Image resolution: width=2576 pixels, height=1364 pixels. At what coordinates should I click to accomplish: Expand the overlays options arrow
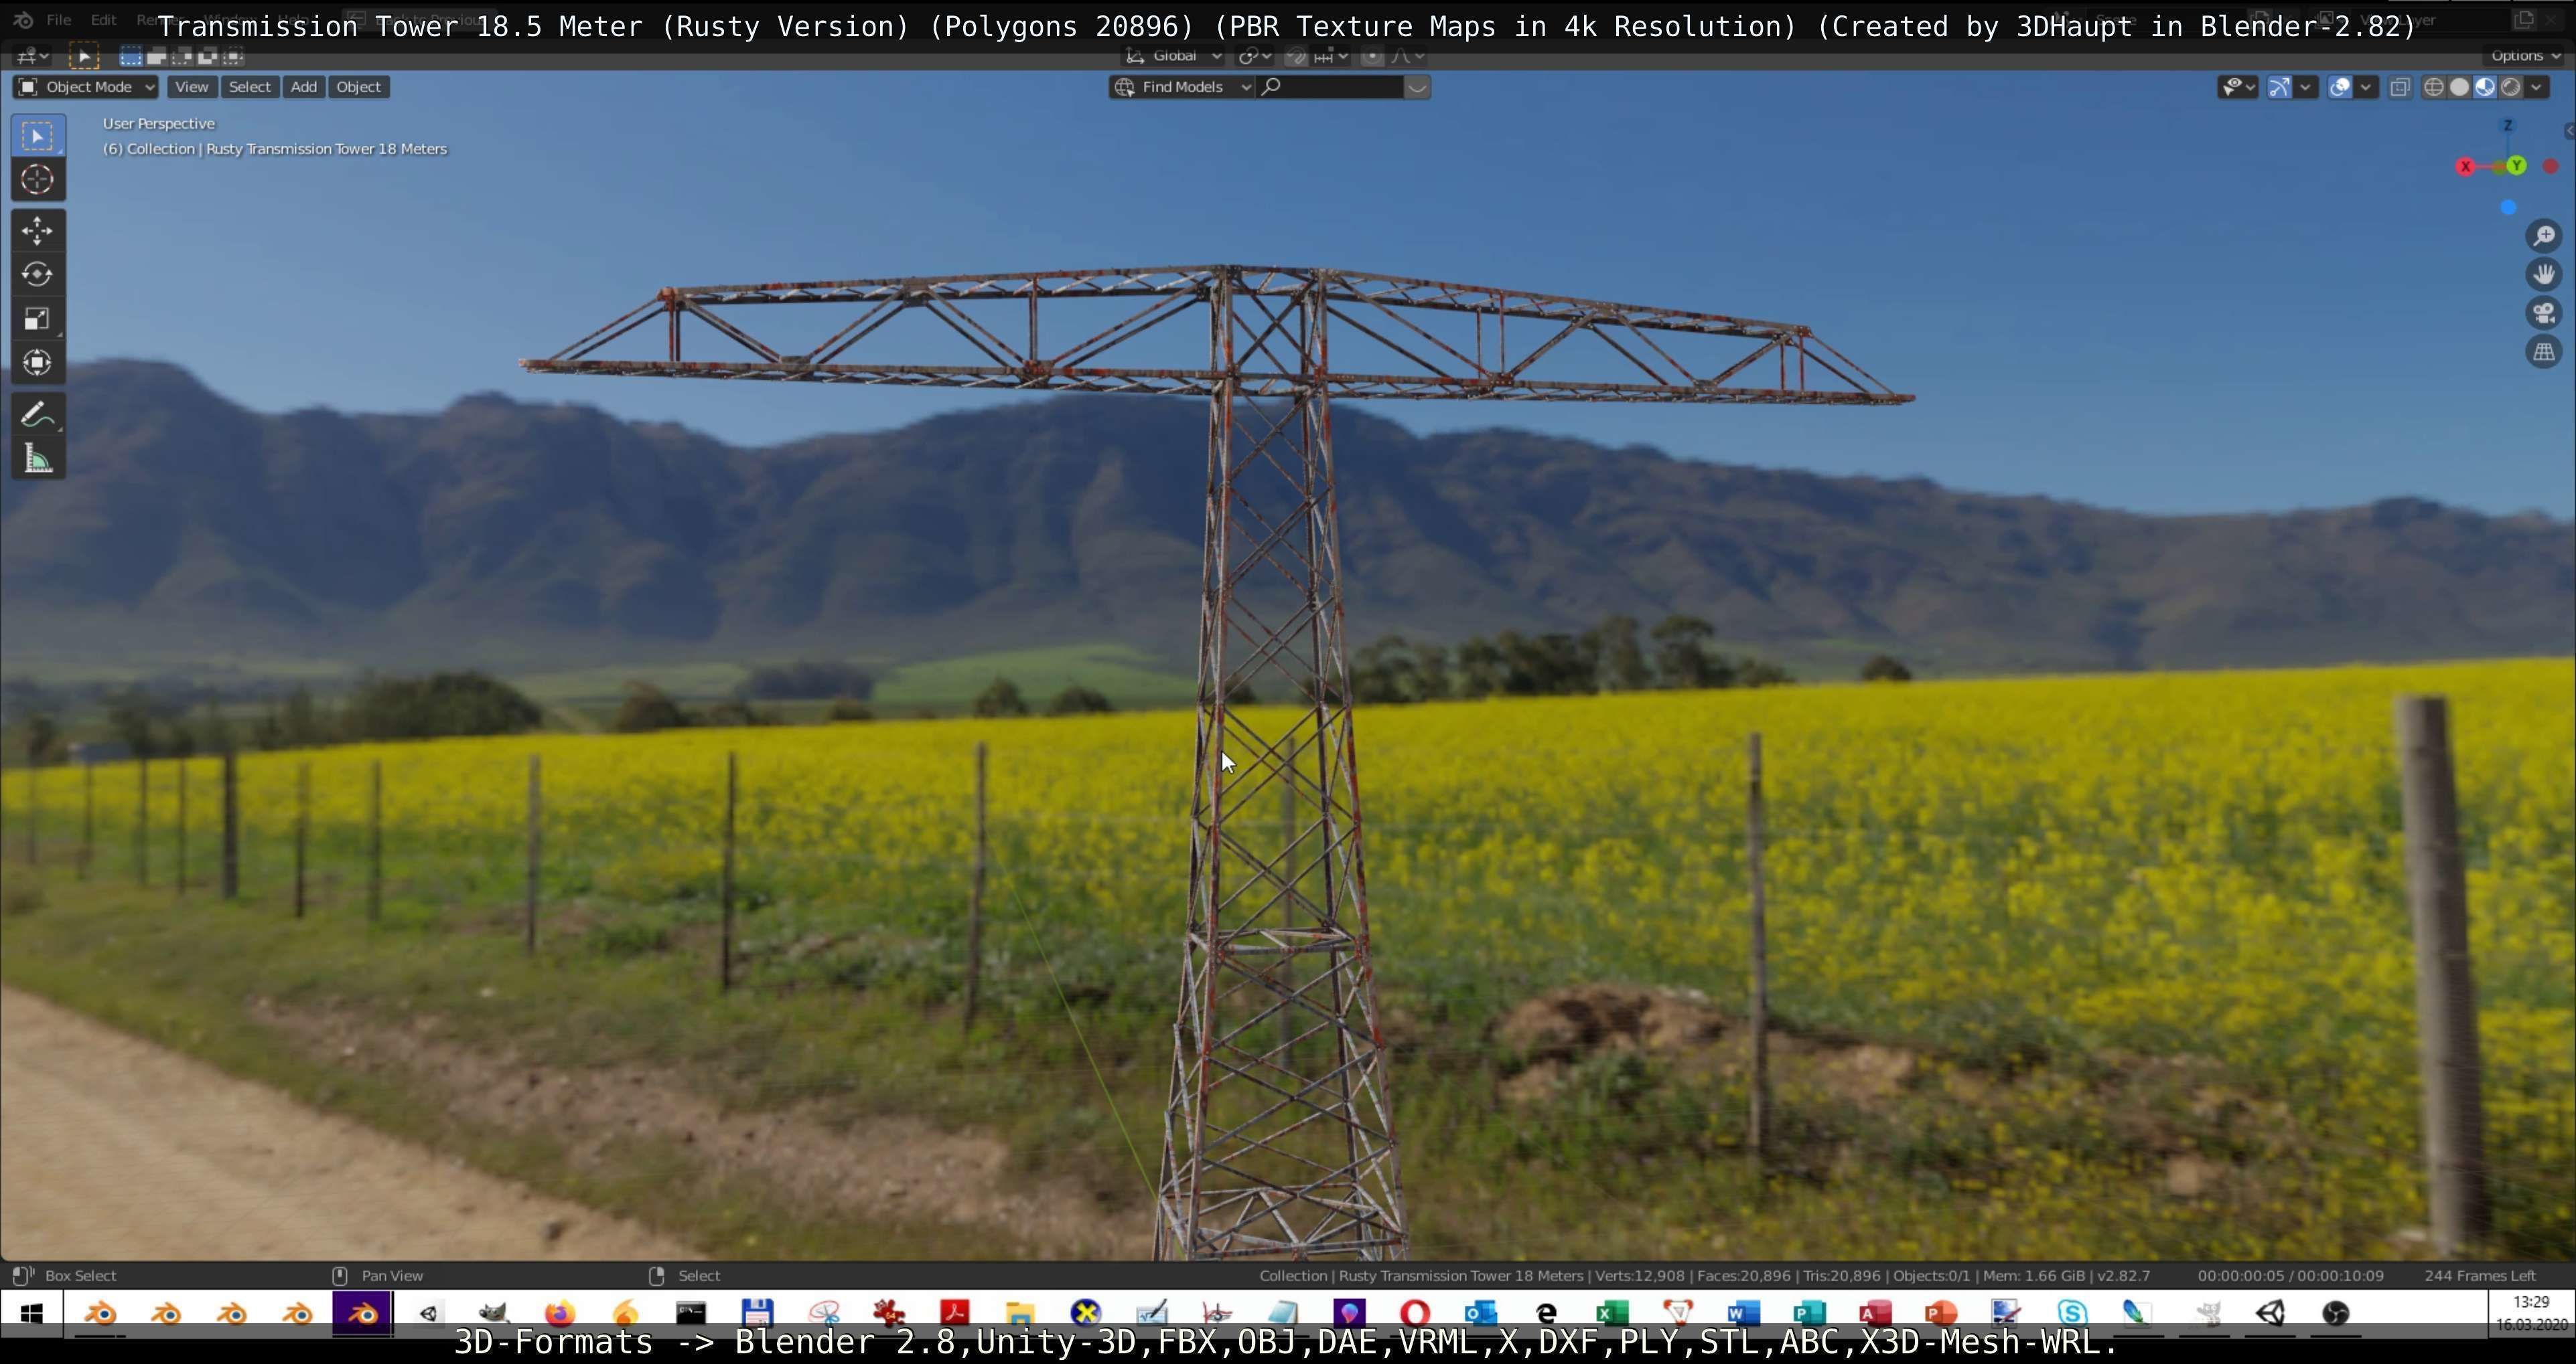tap(2366, 88)
